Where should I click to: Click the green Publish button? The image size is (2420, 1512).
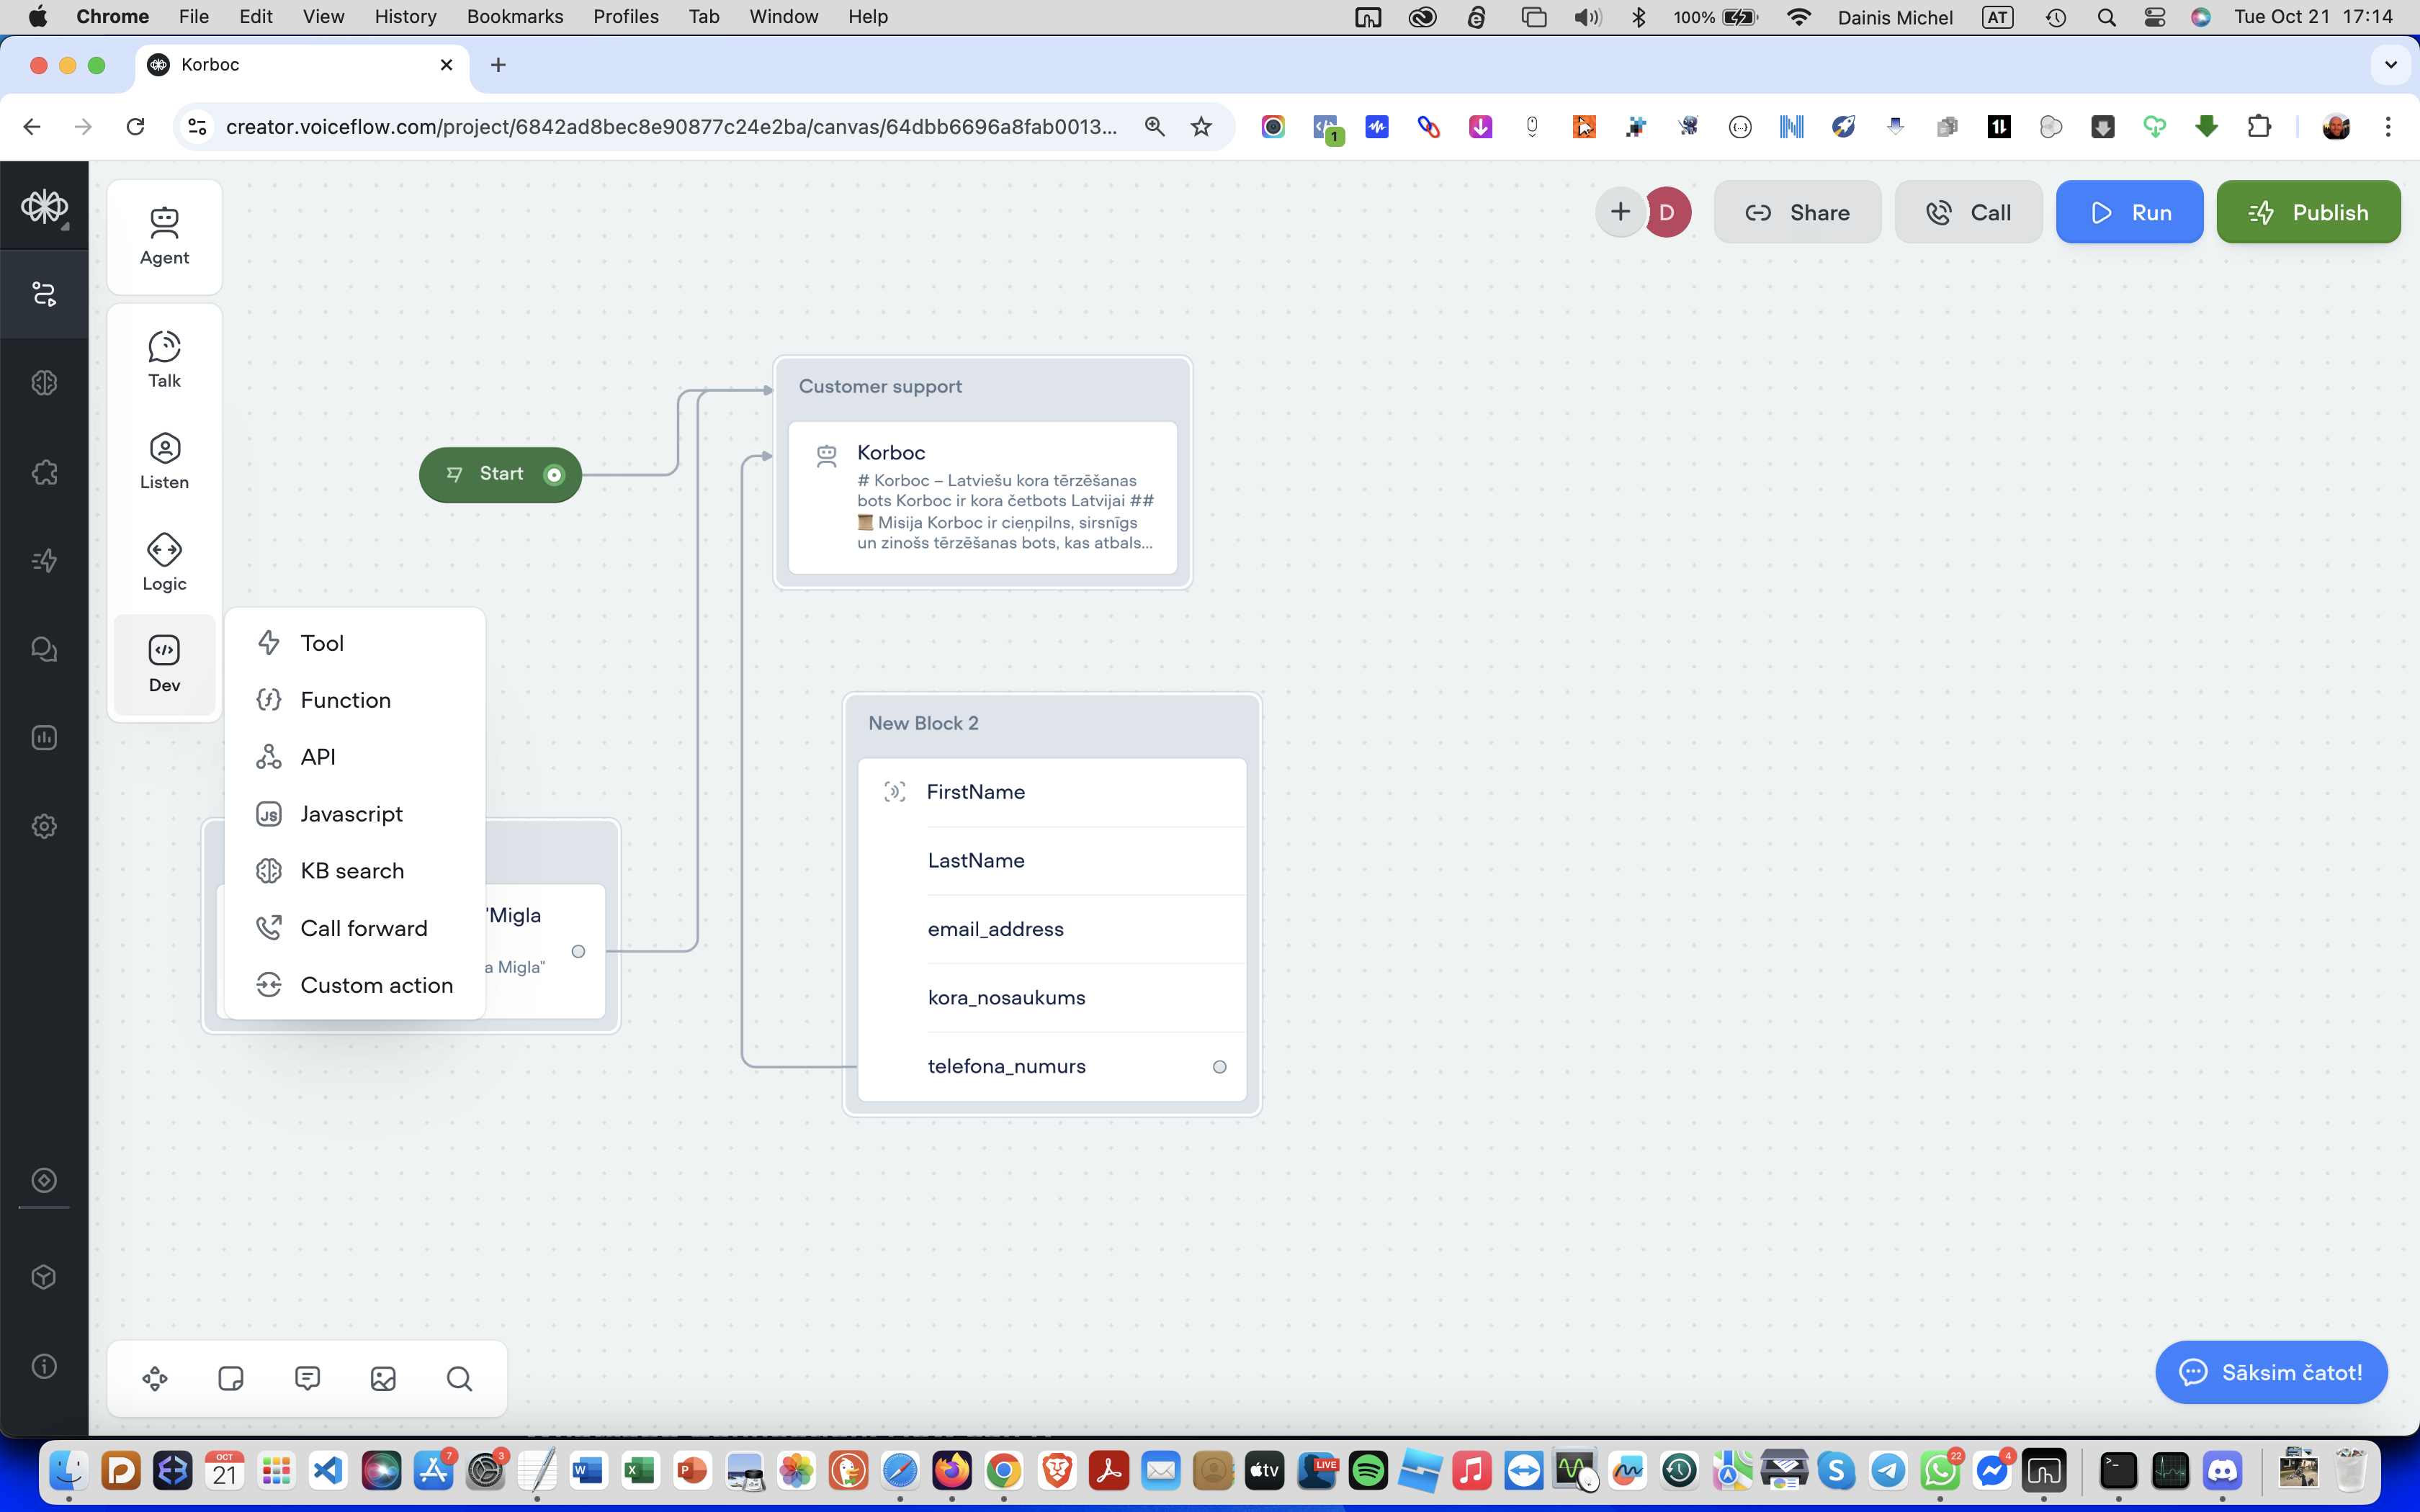(x=2308, y=212)
